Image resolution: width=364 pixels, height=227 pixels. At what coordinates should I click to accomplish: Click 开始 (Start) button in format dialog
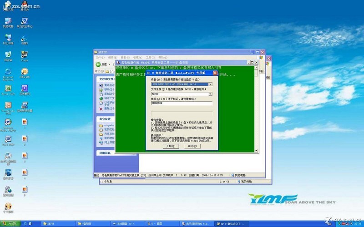click(171, 146)
